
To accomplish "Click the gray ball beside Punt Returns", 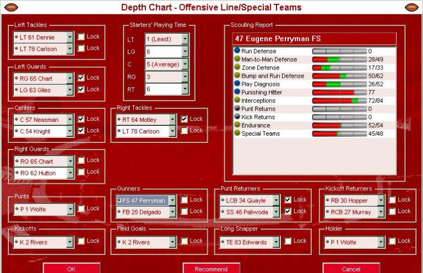I will (237, 109).
